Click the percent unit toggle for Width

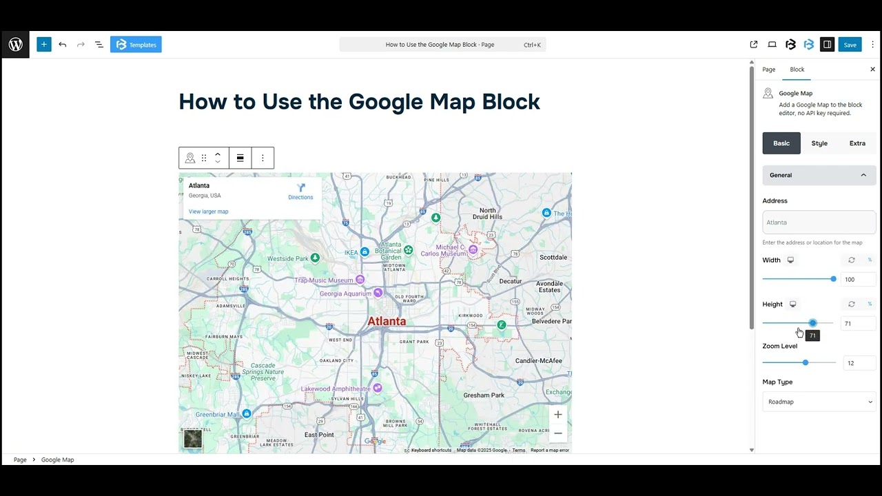tap(869, 260)
